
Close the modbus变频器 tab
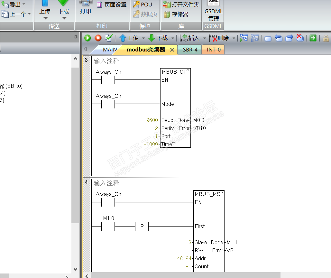point(172,50)
